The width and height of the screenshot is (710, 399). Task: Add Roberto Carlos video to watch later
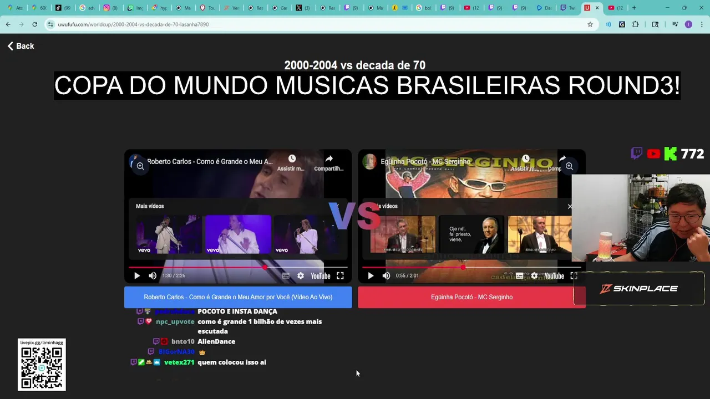[292, 162]
